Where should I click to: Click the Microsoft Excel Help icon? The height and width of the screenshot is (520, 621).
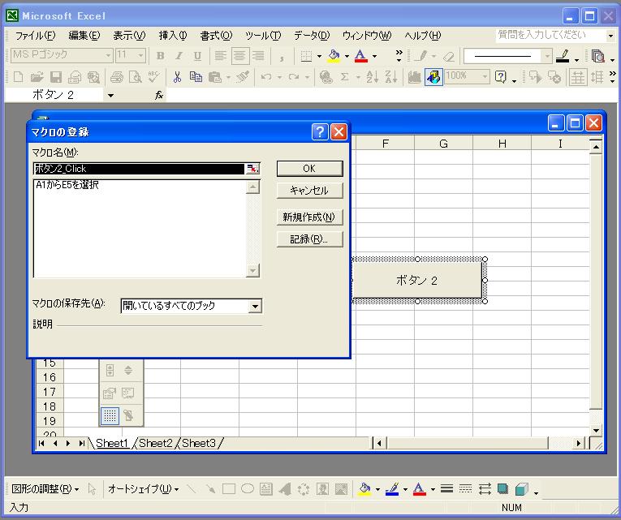(501, 77)
